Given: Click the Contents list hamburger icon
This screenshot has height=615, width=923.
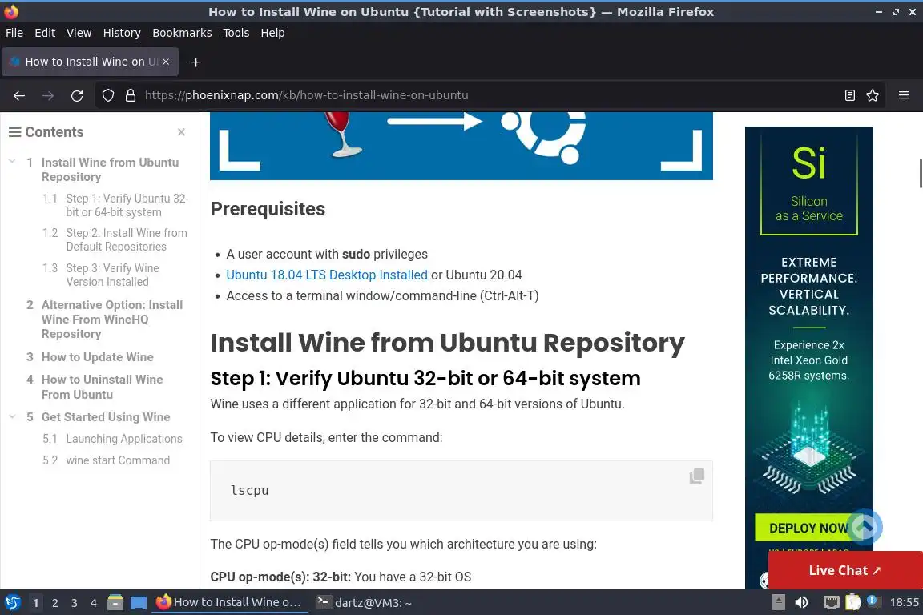Looking at the screenshot, I should click(14, 132).
